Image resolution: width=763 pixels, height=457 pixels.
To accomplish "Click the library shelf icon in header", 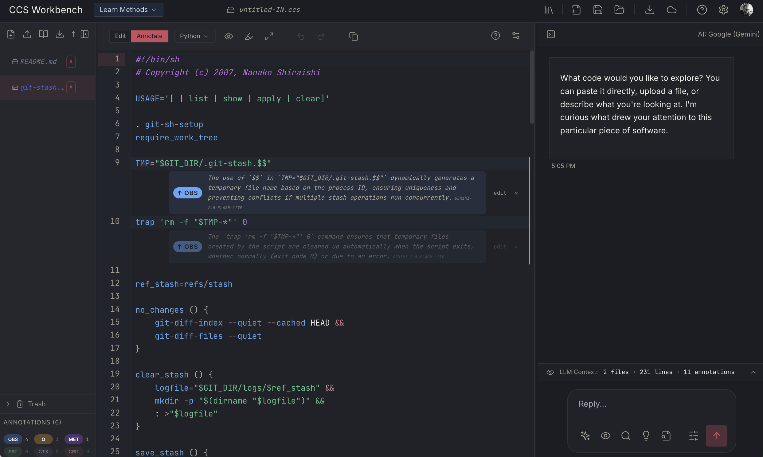I will coord(548,10).
